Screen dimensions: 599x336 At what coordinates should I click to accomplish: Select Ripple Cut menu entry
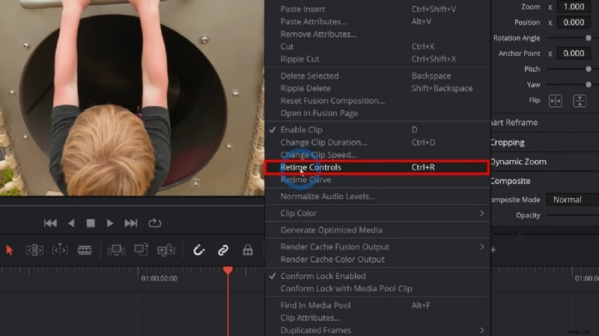pyautogui.click(x=377, y=59)
